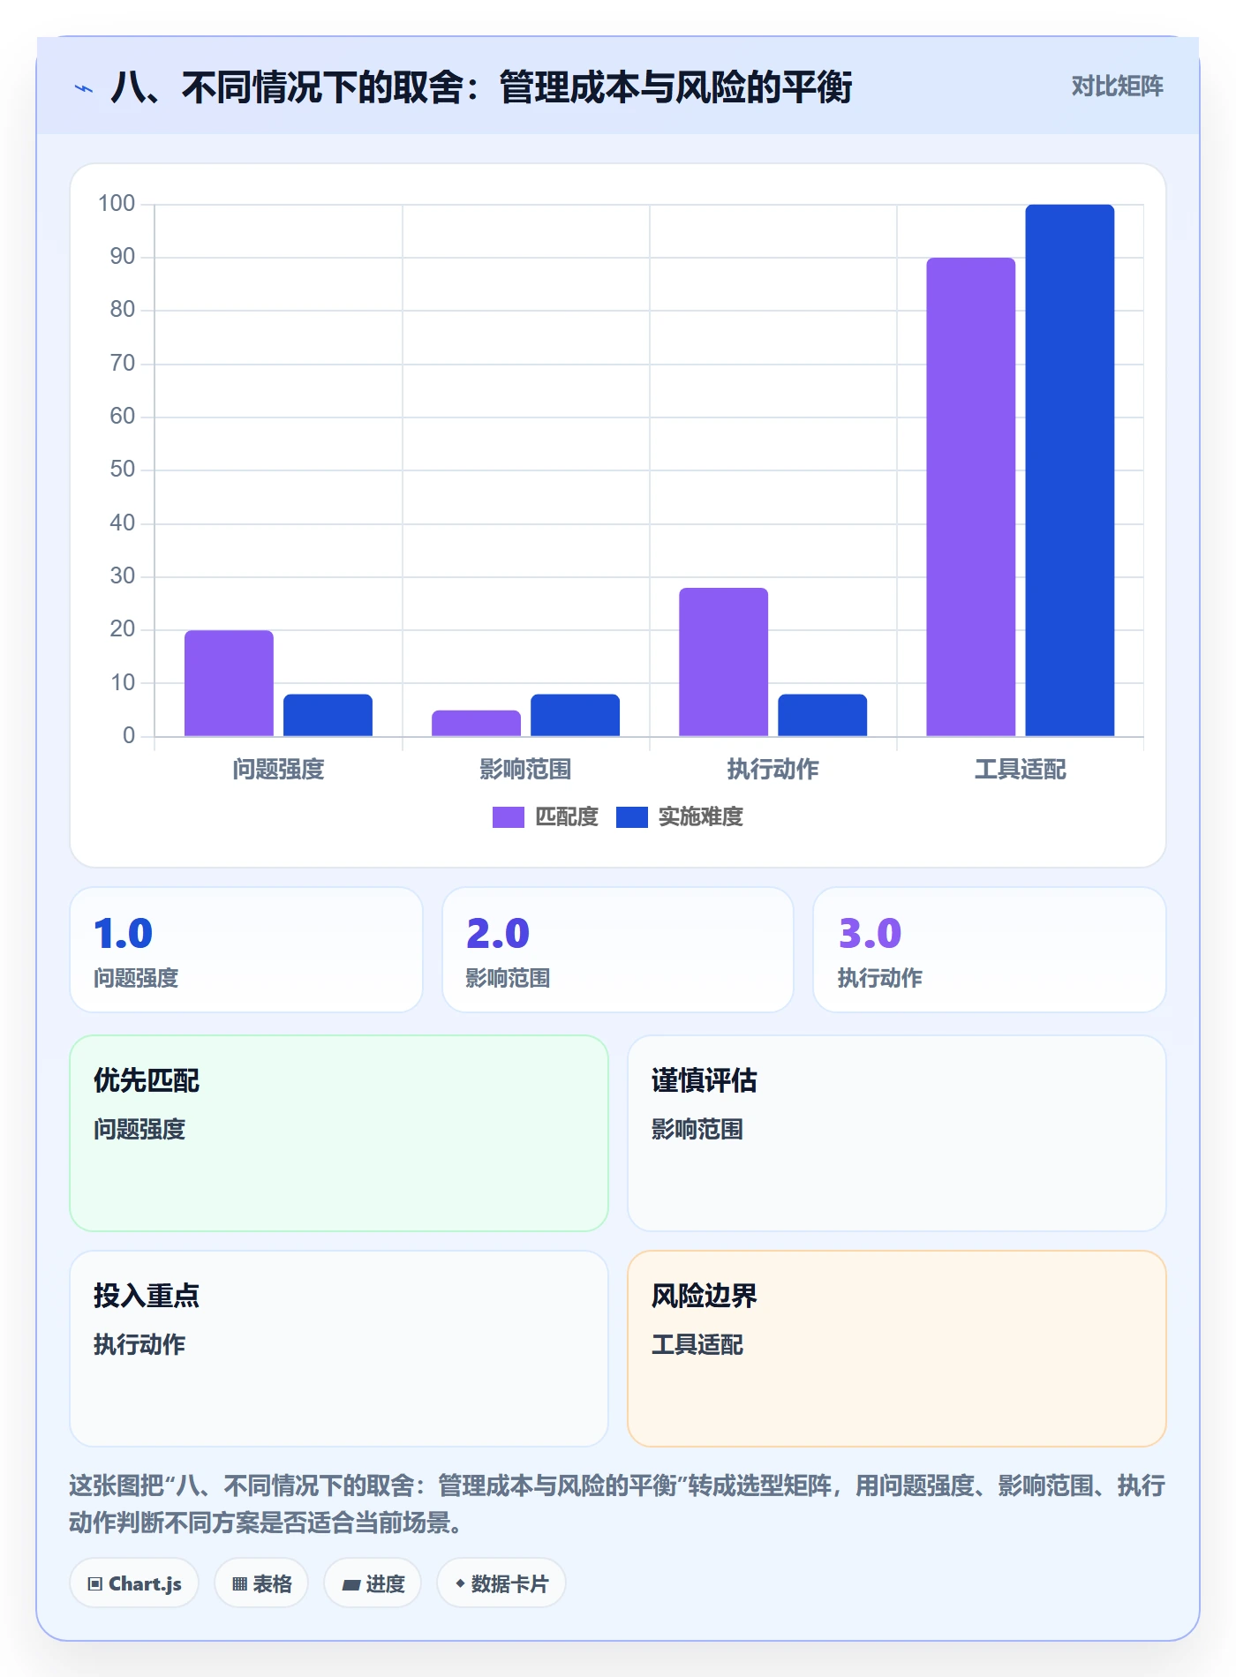Open the green 优先匹配 matrix card
The height and width of the screenshot is (1677, 1236).
pos(339,1133)
